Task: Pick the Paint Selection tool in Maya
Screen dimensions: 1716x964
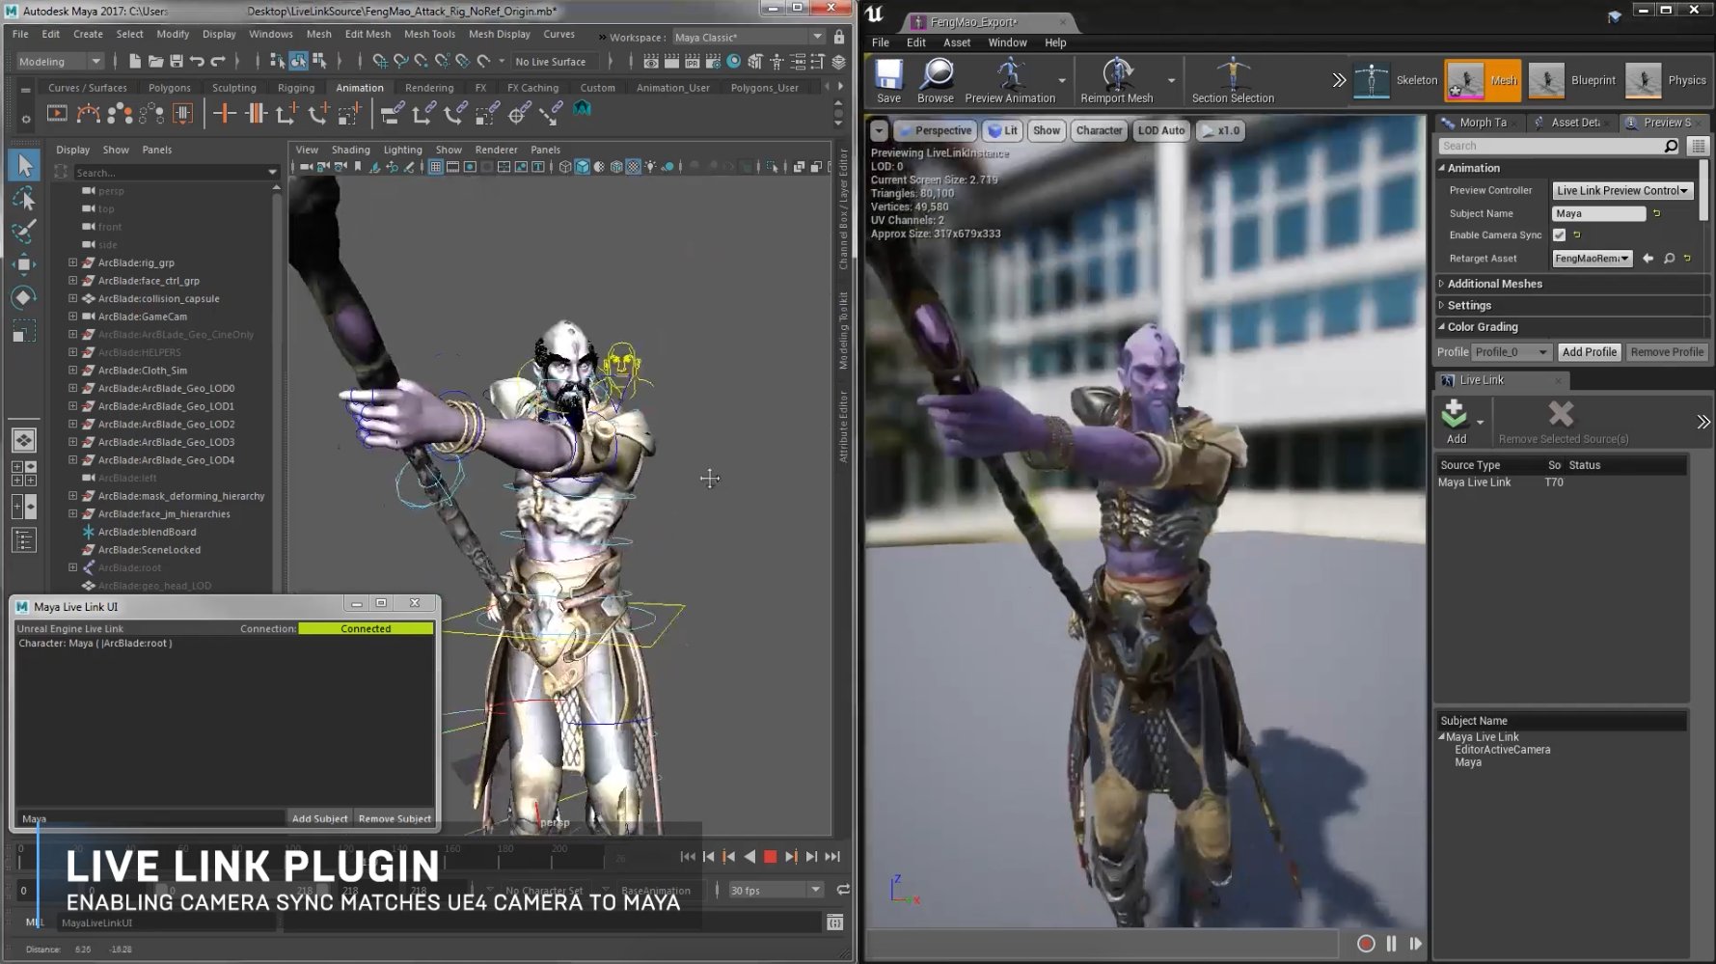Action: pos(24,232)
